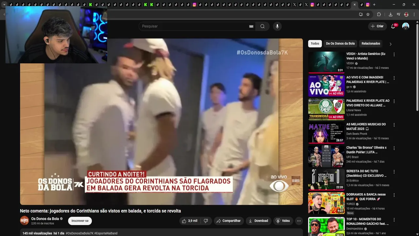This screenshot has width=419, height=236.
Task: Open the browser downloads icon
Action: tap(391, 14)
